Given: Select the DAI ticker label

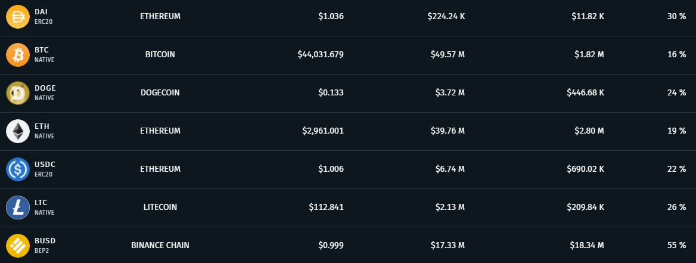Looking at the screenshot, I should click(41, 12).
